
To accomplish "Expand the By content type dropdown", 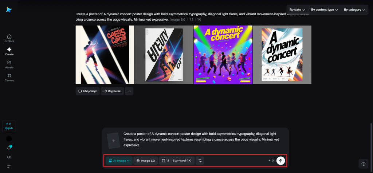I will coord(324,10).
